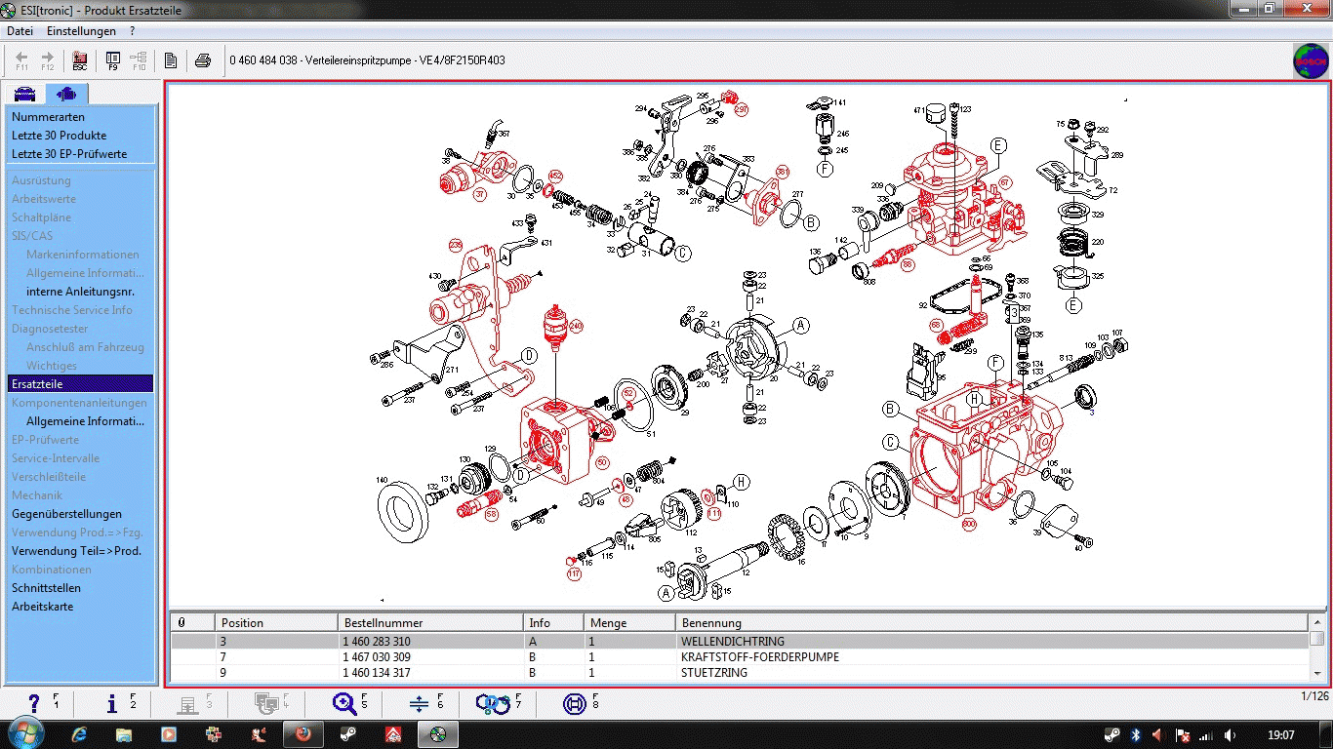1333x749 pixels.
Task: Click the forward arrow F12 toolbar button
Action: coord(47,60)
